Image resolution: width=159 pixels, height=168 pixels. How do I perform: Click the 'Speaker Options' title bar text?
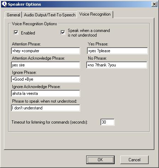[24, 4]
